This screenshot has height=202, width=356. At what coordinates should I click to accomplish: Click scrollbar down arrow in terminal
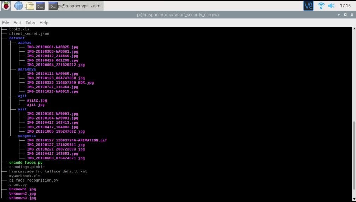354,198
